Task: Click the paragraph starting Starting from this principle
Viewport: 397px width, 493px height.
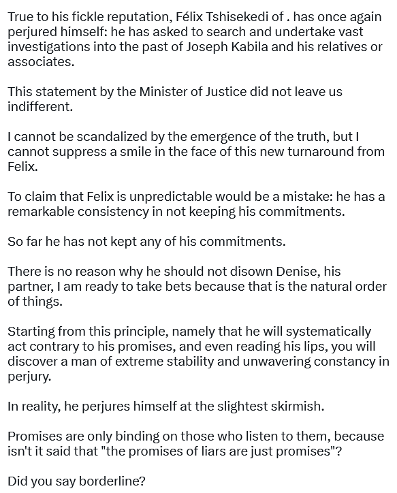Action: [198, 353]
